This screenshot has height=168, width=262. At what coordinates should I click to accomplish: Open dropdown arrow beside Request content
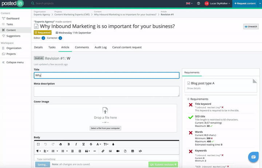[260, 3]
